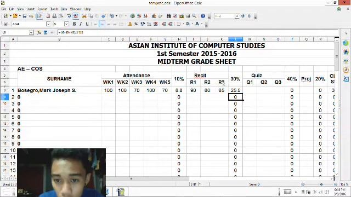This screenshot has height=197, width=351.
Task: Save the document with the floppy icon
Action: (x=25, y=16)
